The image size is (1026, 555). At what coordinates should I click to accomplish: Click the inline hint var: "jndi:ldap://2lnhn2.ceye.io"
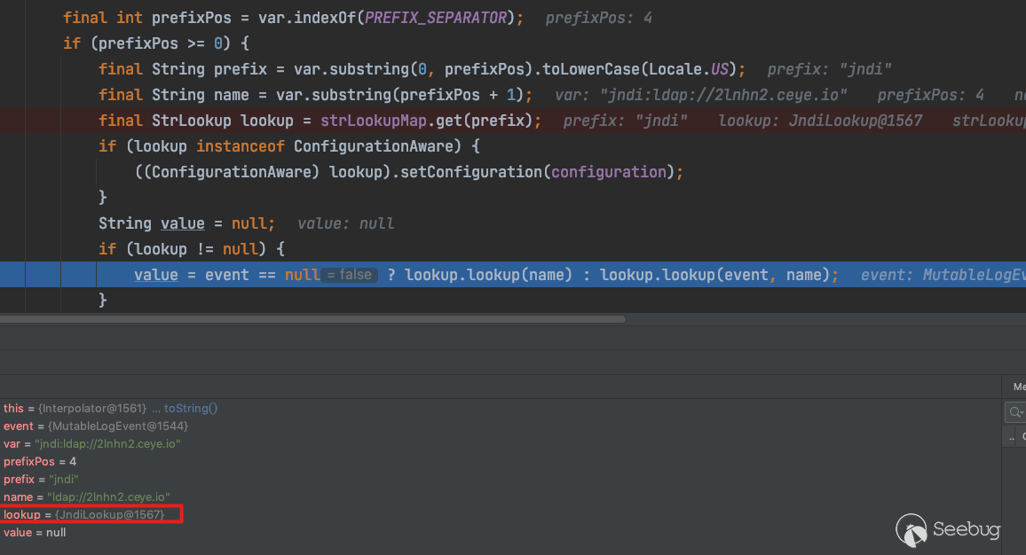point(701,95)
